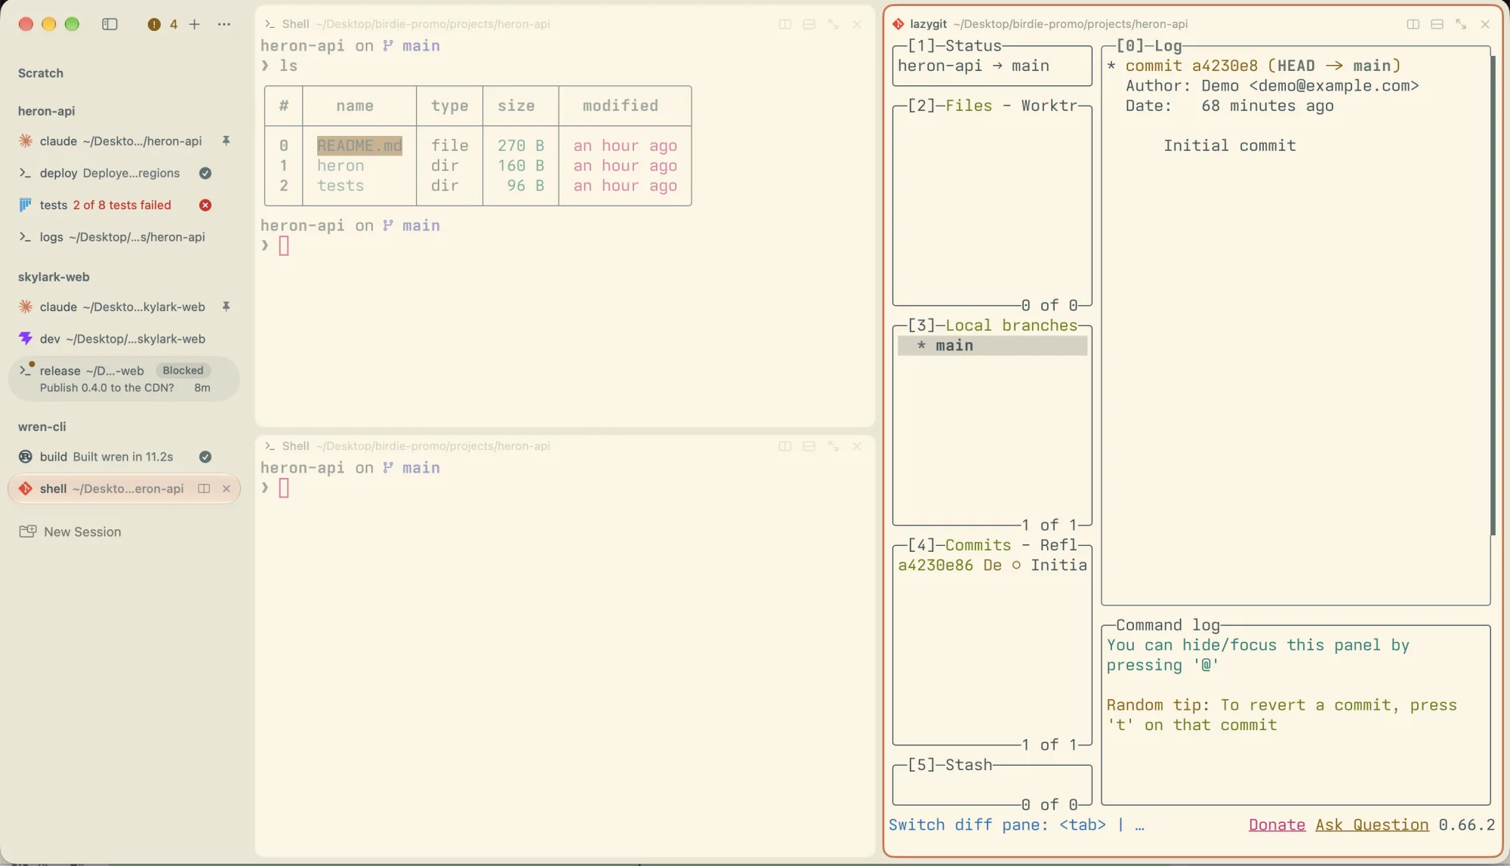Focus the lazygit Stash panel

point(992,785)
